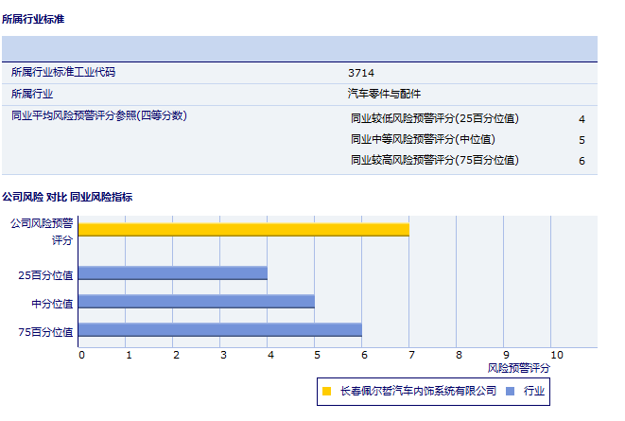Click the industry code value 3714
The height and width of the screenshot is (421, 625).
click(x=360, y=72)
